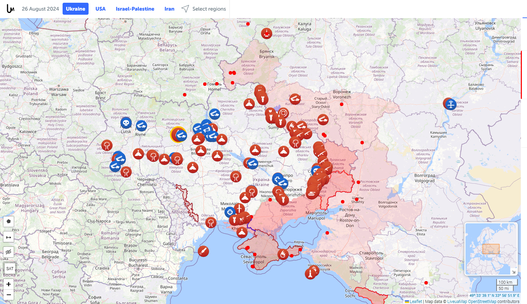The width and height of the screenshot is (527, 304).
Task: Click the blue antenna marker near Saratov
Action: coord(451,104)
